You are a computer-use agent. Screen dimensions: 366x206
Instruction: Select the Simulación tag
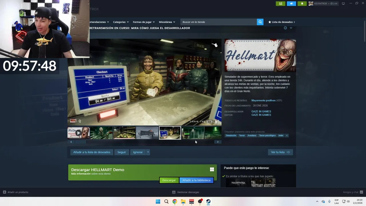point(231,136)
